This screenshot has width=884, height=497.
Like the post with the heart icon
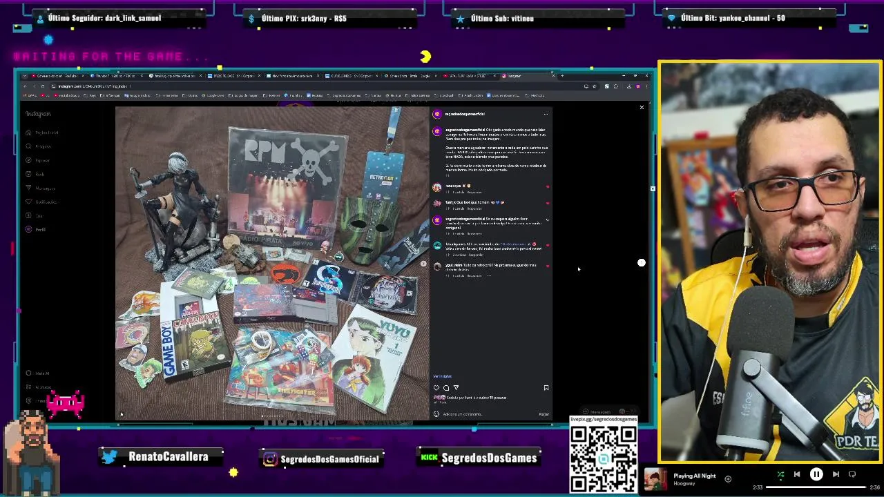[x=436, y=388]
